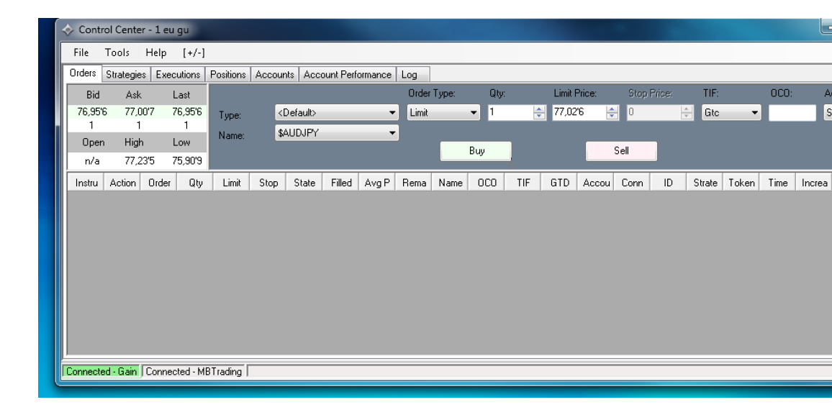Sort by the State column header
This screenshot has width=832, height=415.
[304, 183]
